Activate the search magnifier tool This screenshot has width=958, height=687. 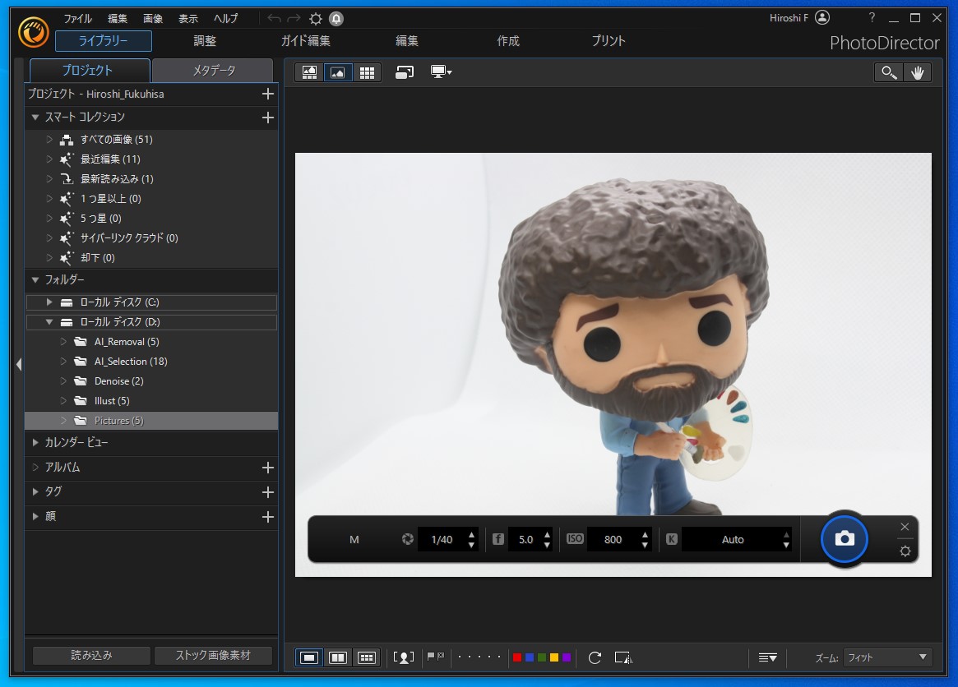click(x=888, y=72)
